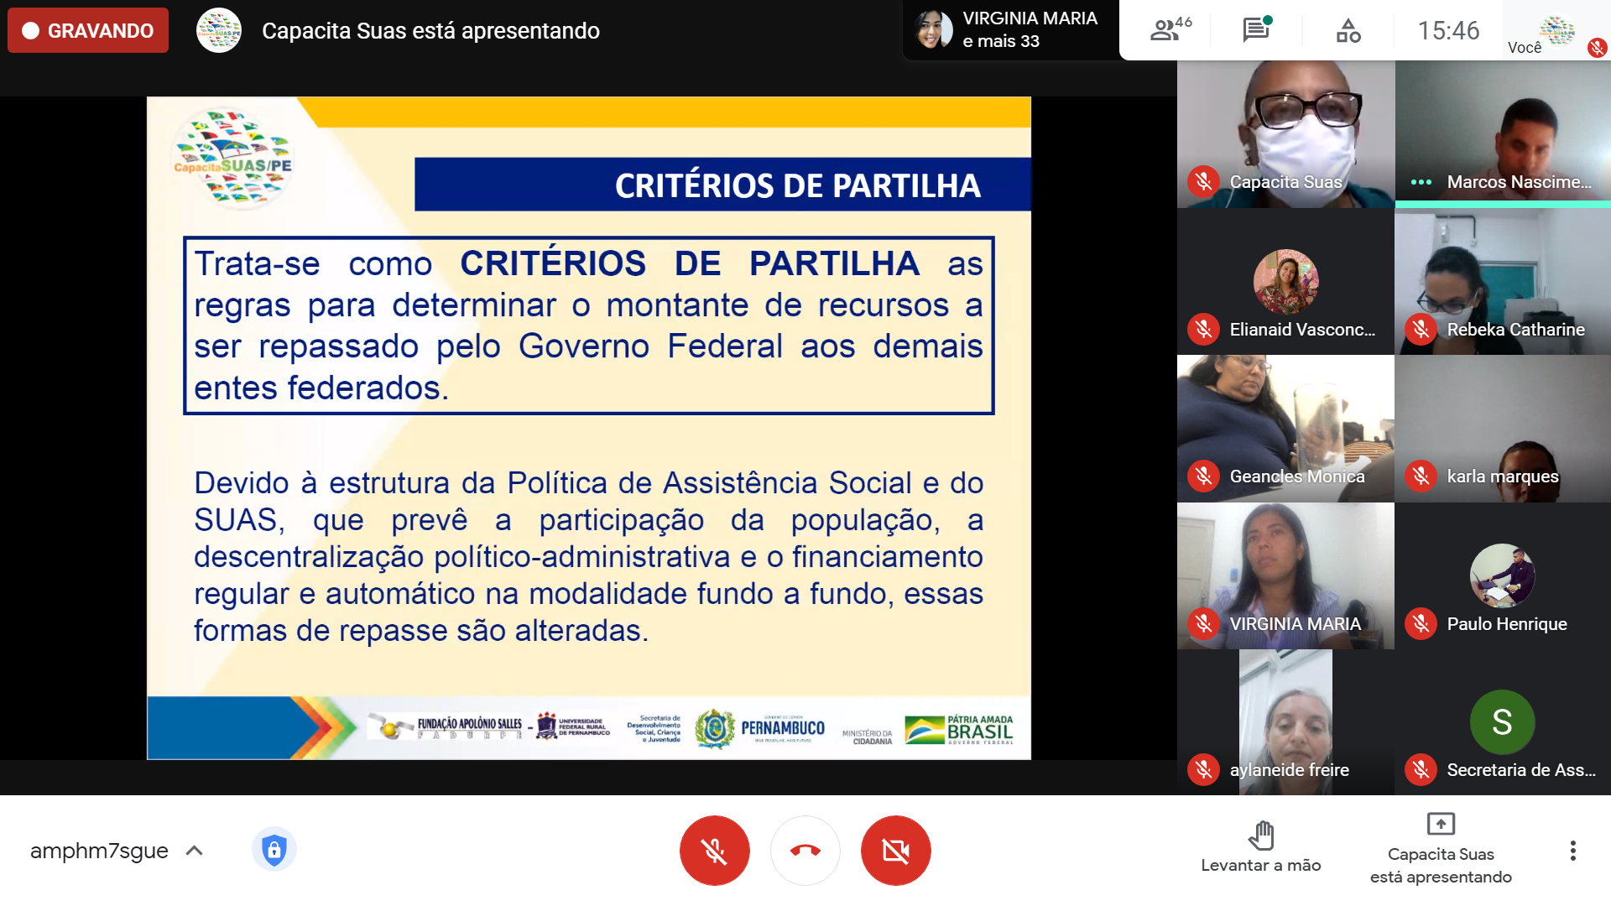Click the presented Critérios de Partilha slide
Viewport: 1611px width, 906px height.
click(x=588, y=428)
